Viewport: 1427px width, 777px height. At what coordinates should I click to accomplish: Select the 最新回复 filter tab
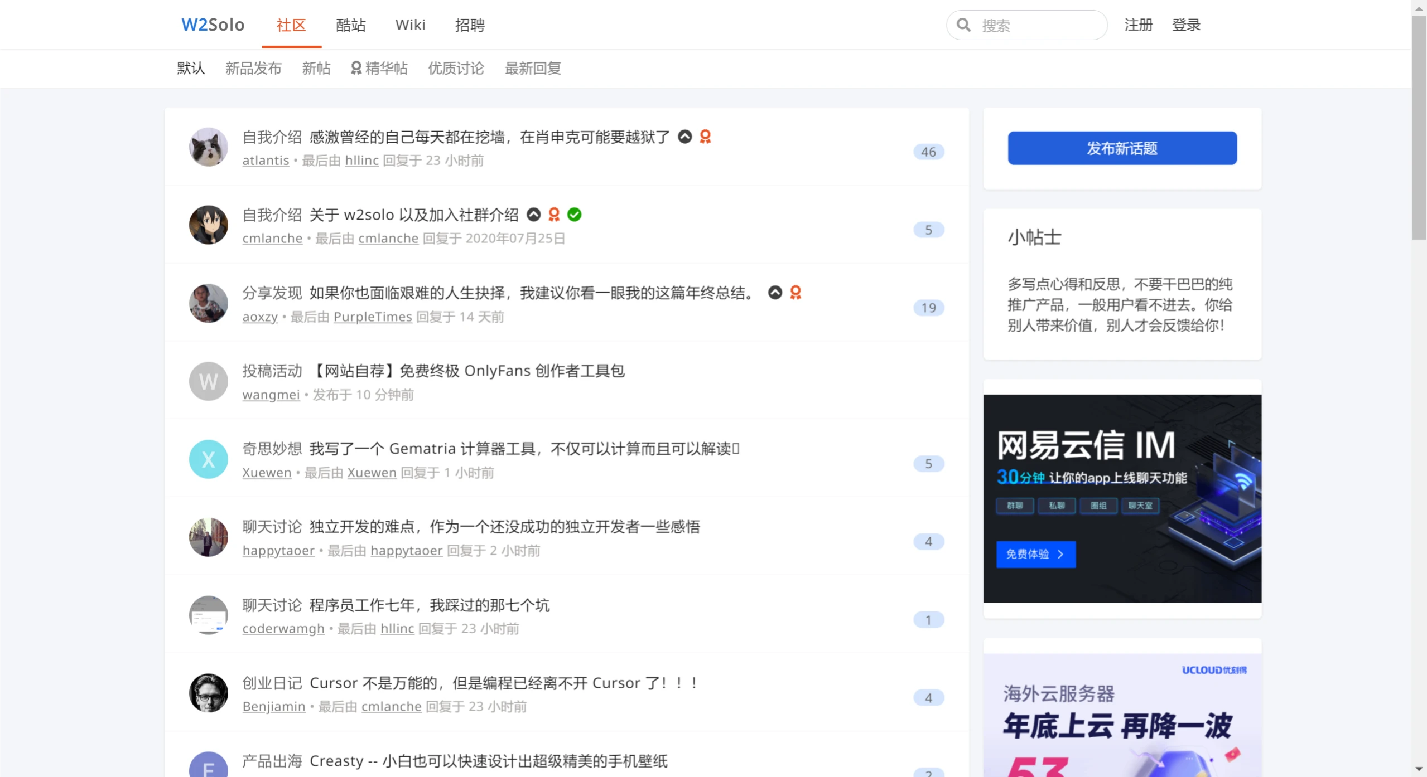coord(533,68)
